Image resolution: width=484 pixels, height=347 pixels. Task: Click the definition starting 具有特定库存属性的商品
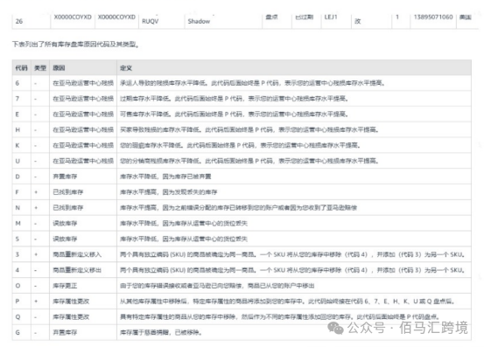coord(280,316)
